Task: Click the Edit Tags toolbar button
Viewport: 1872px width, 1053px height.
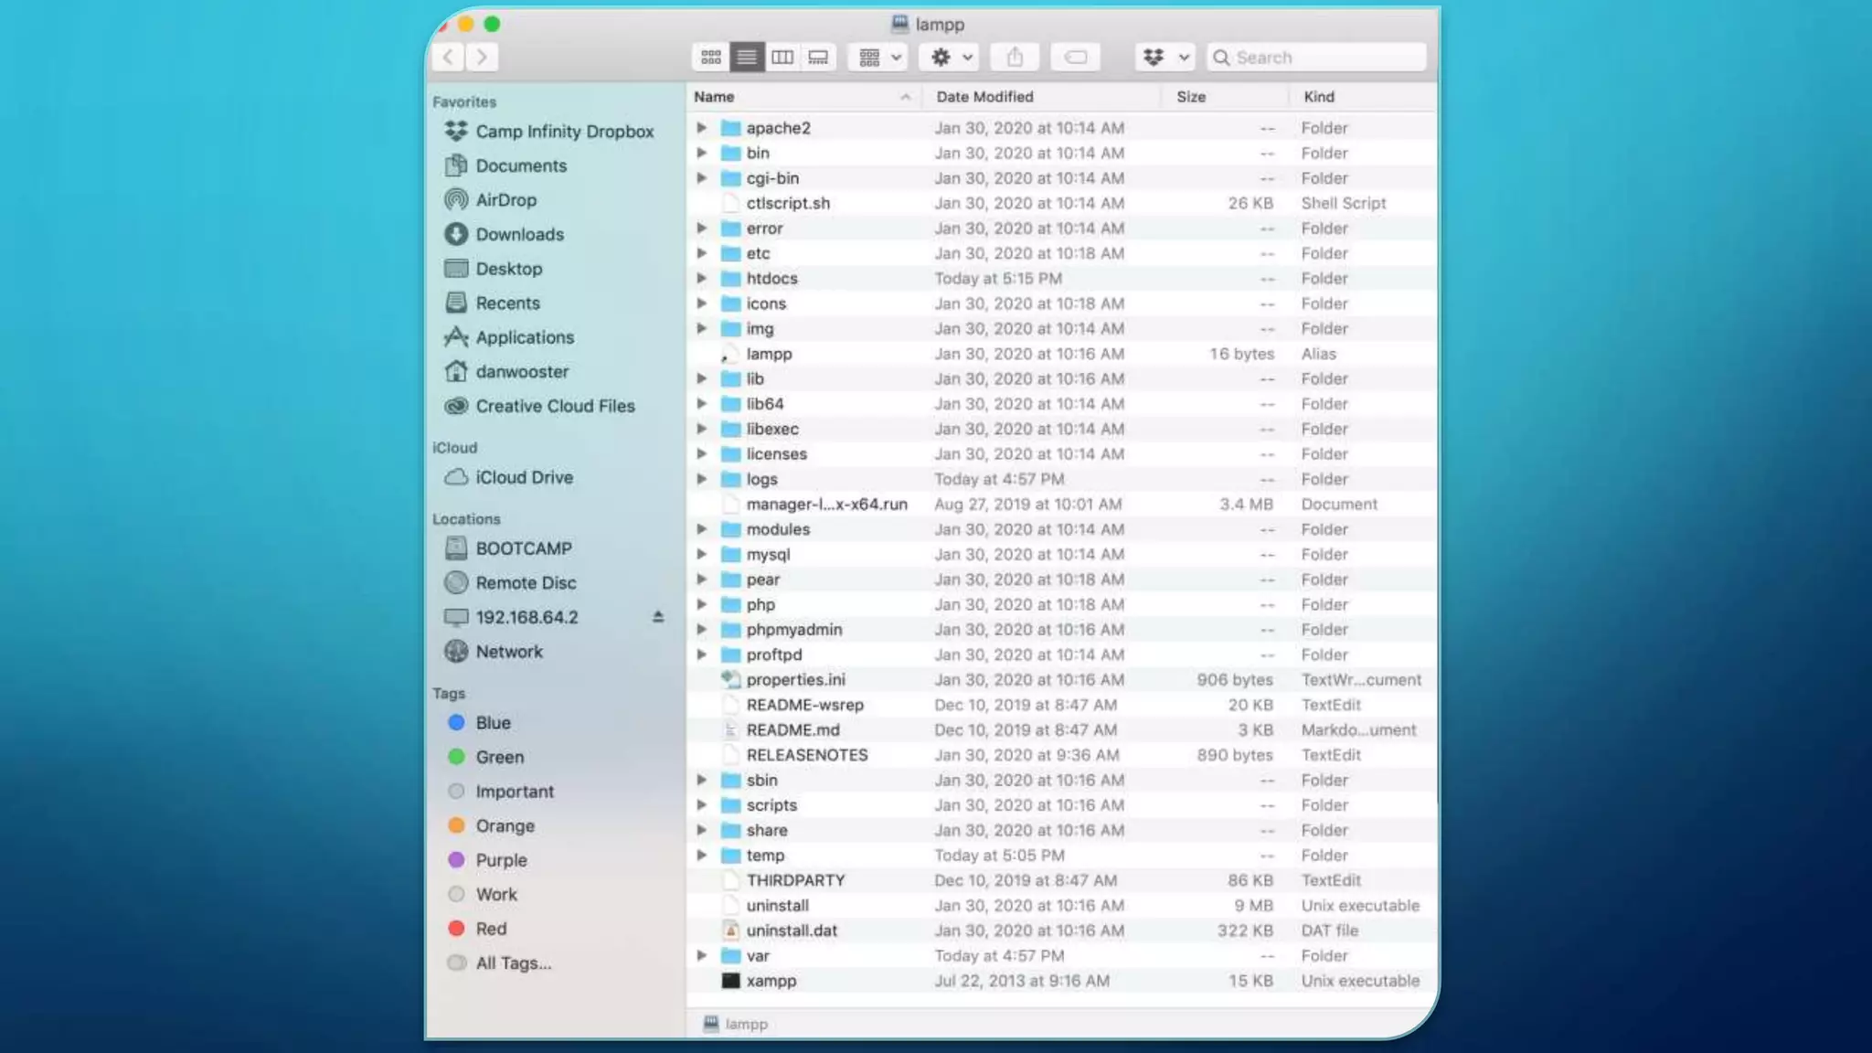Action: coord(1075,58)
